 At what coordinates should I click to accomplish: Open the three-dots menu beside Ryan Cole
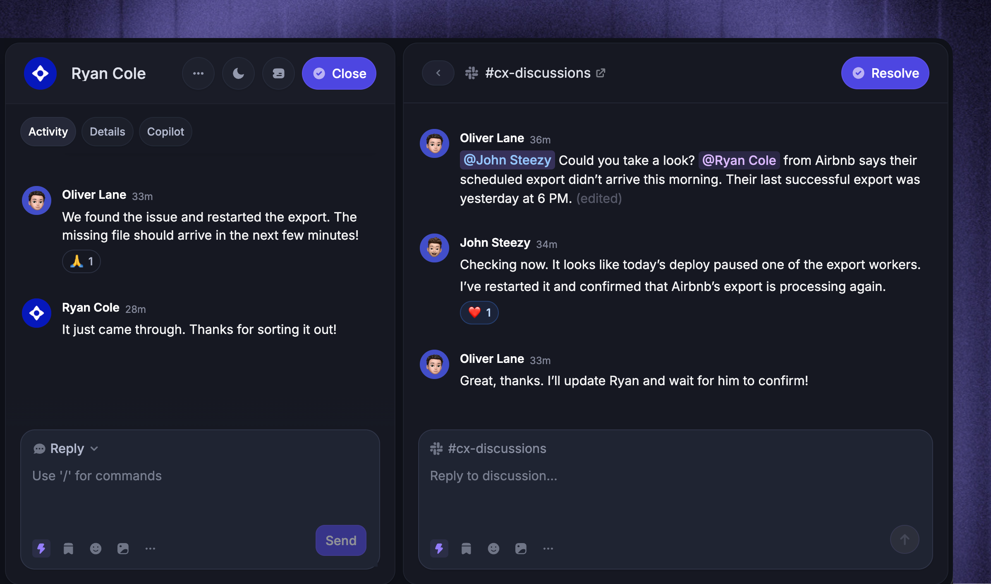click(x=198, y=74)
